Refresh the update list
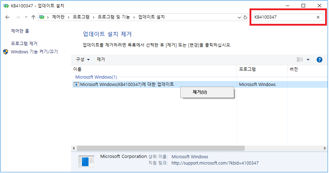The image size is (329, 173). point(245,18)
